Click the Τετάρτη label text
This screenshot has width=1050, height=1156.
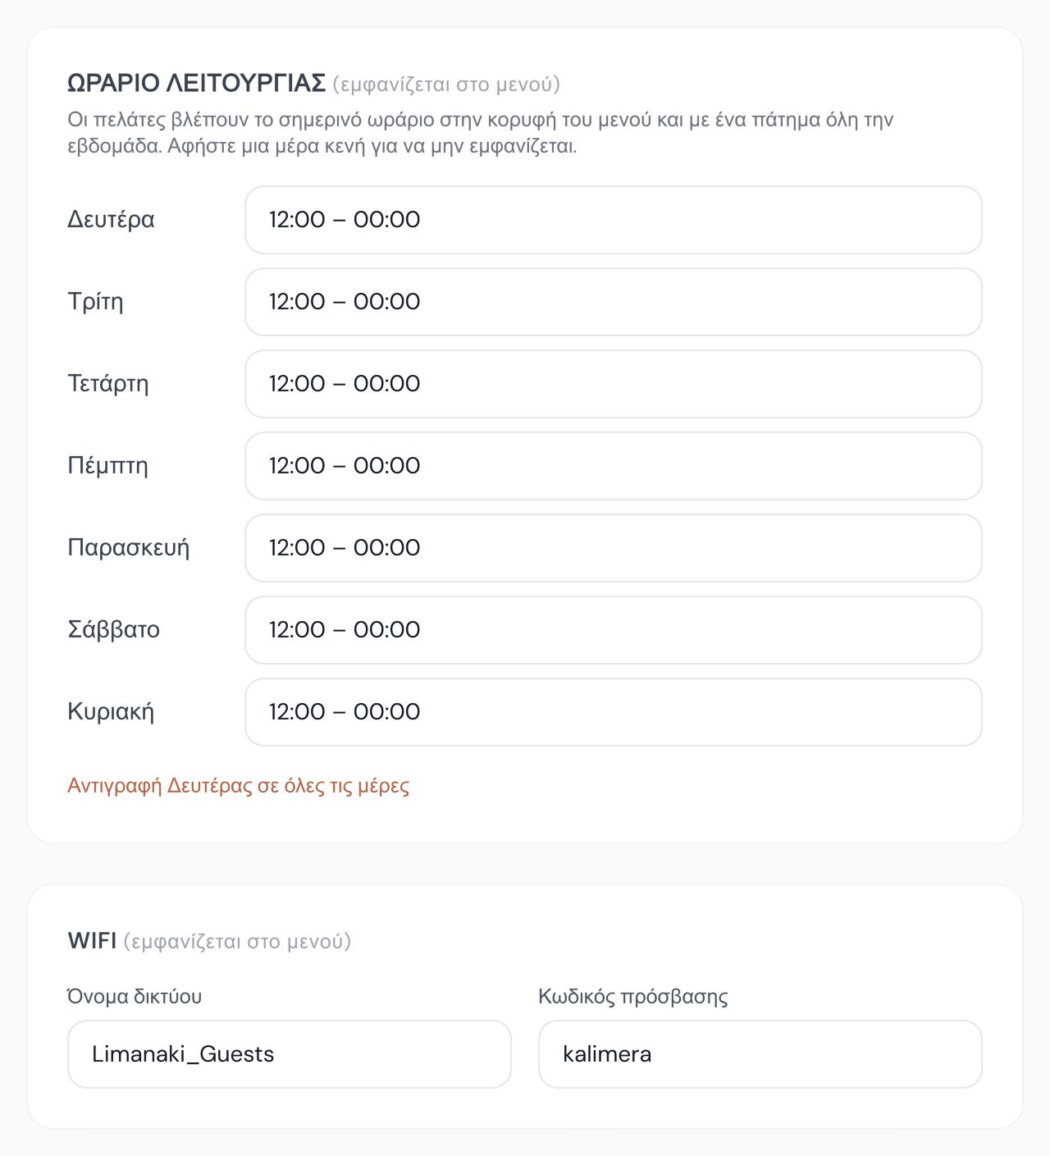[x=108, y=384]
